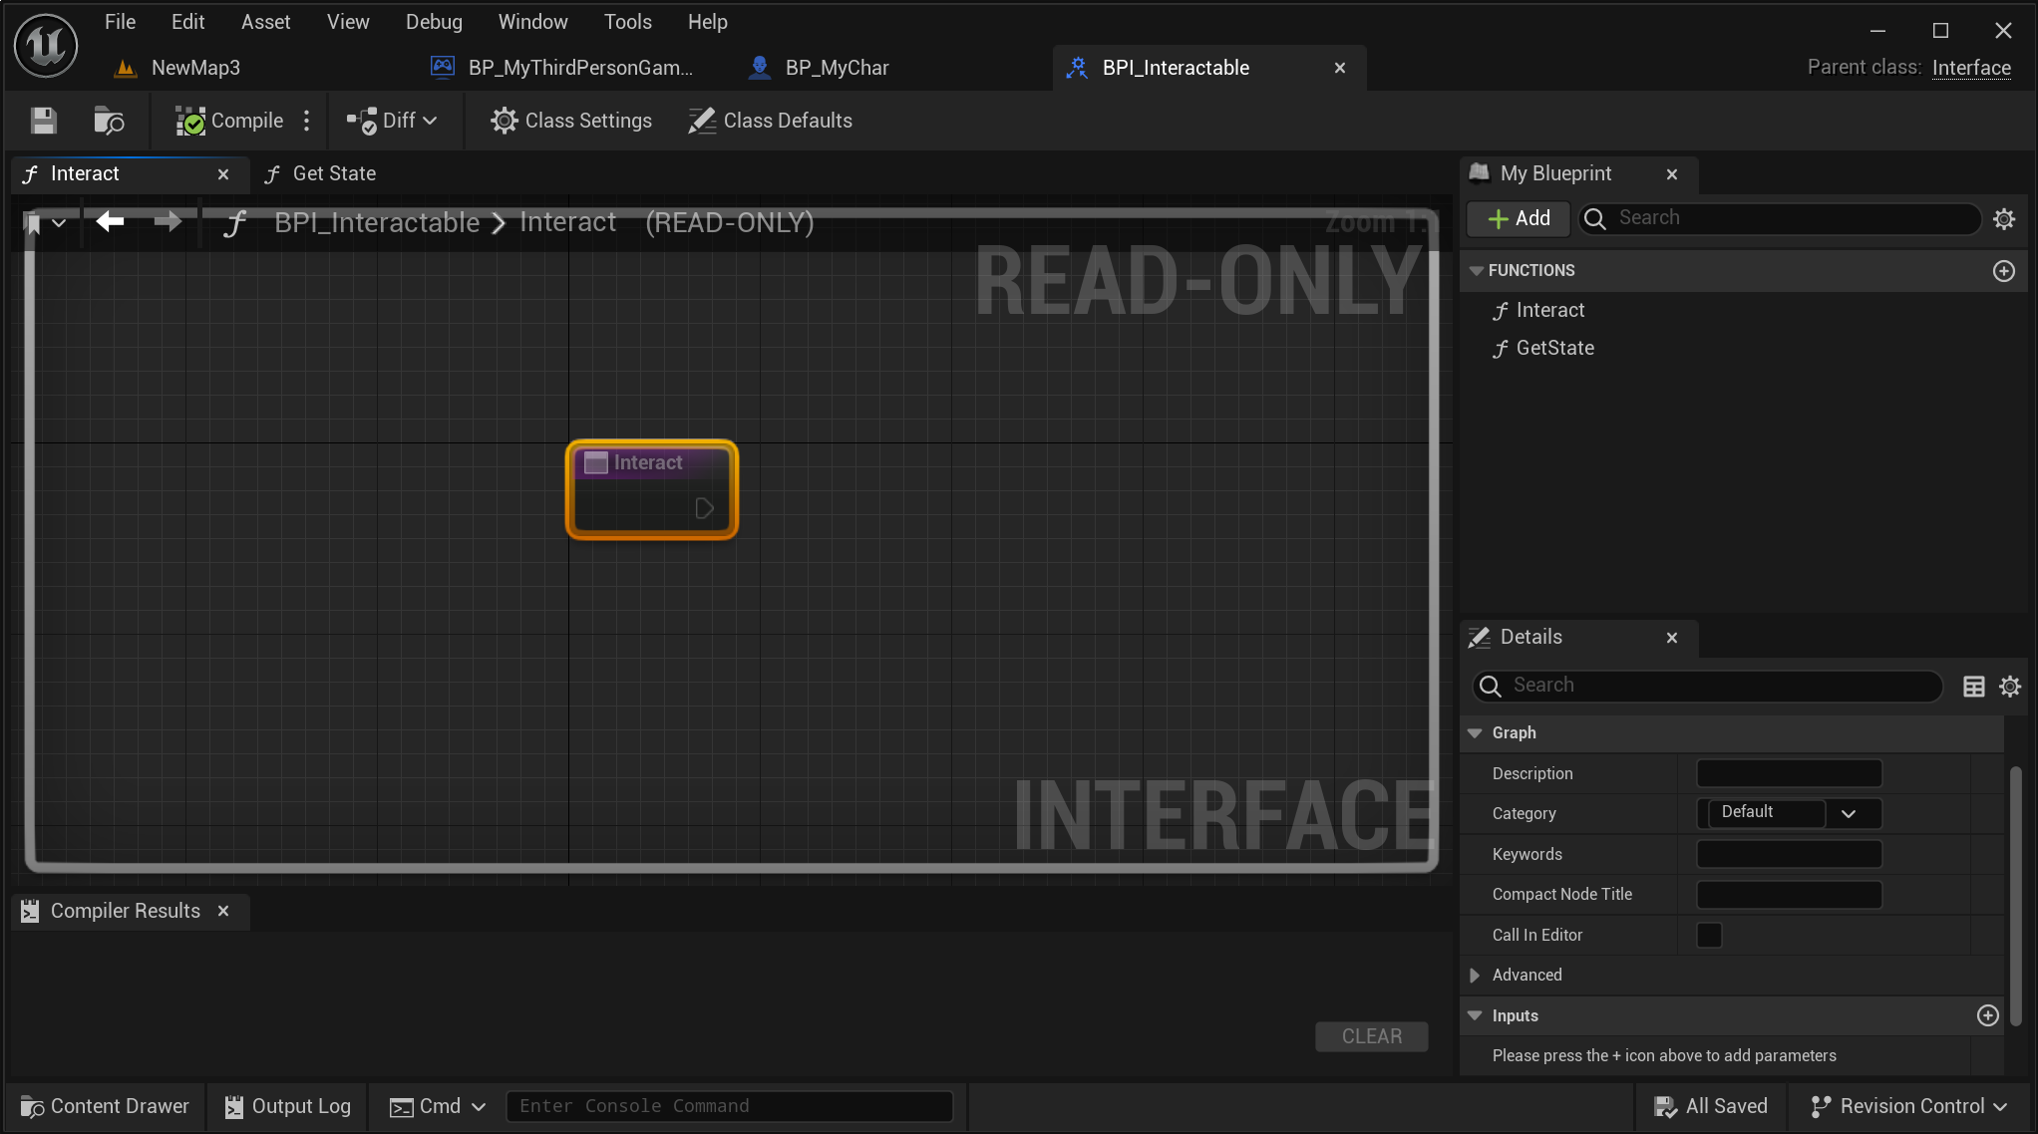Open the Interface parent class link
This screenshot has height=1134, width=2038.
pyautogui.click(x=1971, y=68)
